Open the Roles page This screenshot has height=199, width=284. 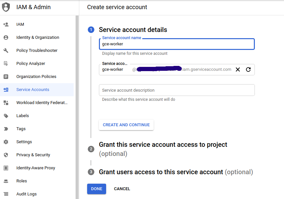(x=37, y=181)
